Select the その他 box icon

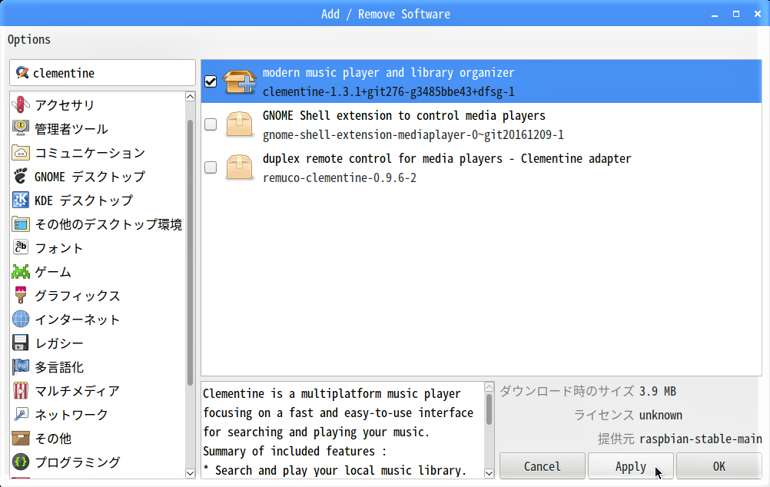pos(21,438)
